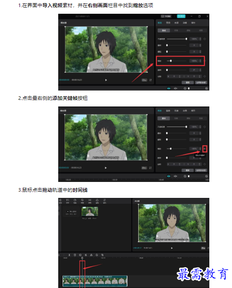
Task: Open the Text (TI) tool in step 3 toolbar
Action: [x=68, y=201]
